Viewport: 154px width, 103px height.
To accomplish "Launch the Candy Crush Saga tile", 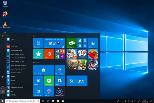I will (93, 54).
